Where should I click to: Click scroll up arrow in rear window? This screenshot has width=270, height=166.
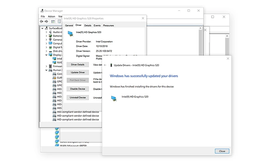(227, 36)
